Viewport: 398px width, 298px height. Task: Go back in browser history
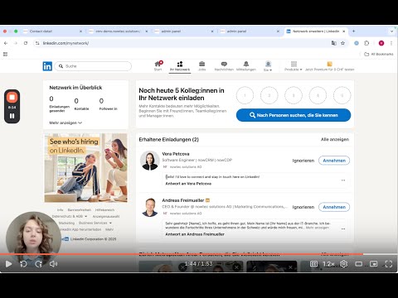point(6,43)
